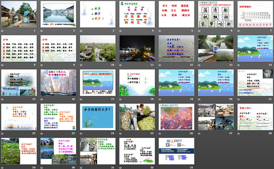274x169 pixels.
Task: Select slide 30 bridges collage magenta text
Action: coord(59,151)
